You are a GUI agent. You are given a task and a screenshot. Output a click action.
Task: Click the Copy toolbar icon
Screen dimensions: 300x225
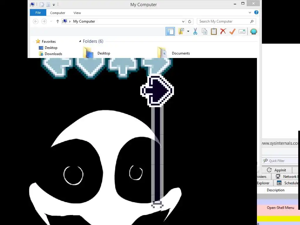click(204, 31)
